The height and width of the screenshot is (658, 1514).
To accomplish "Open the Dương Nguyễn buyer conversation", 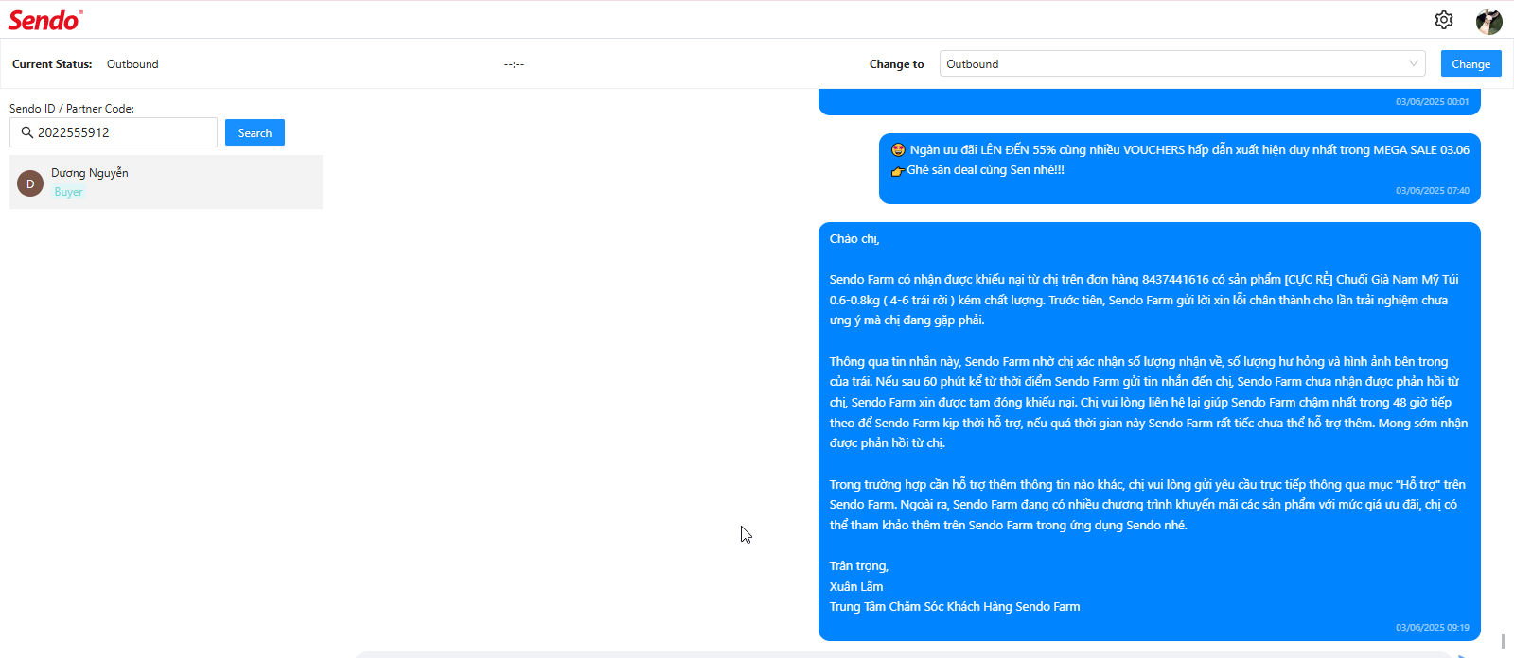I will (x=166, y=182).
